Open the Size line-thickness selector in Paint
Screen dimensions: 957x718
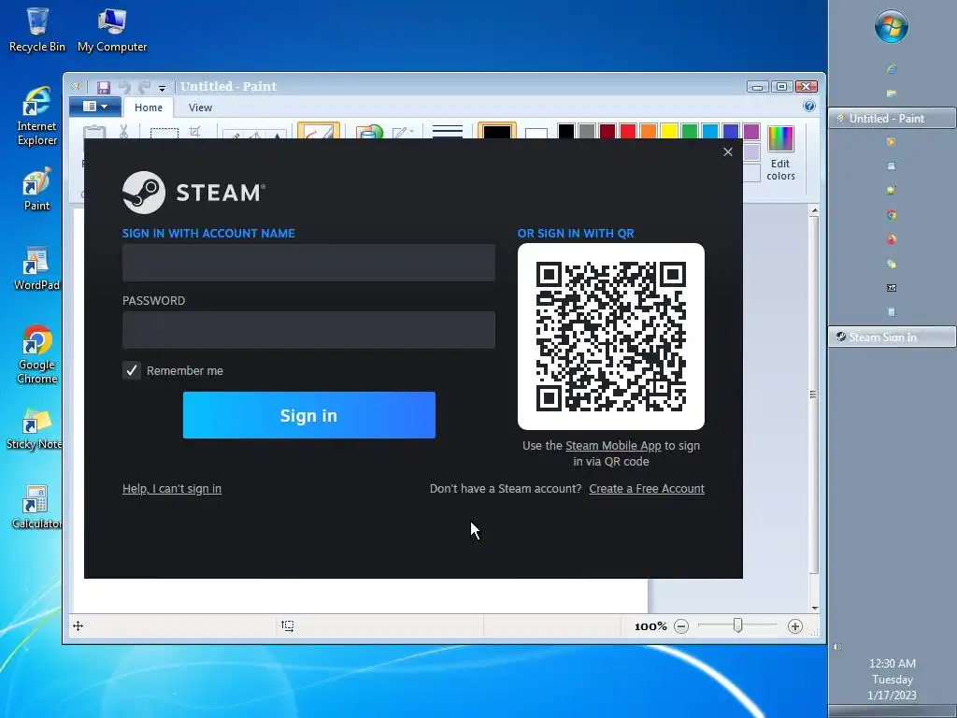pyautogui.click(x=448, y=131)
